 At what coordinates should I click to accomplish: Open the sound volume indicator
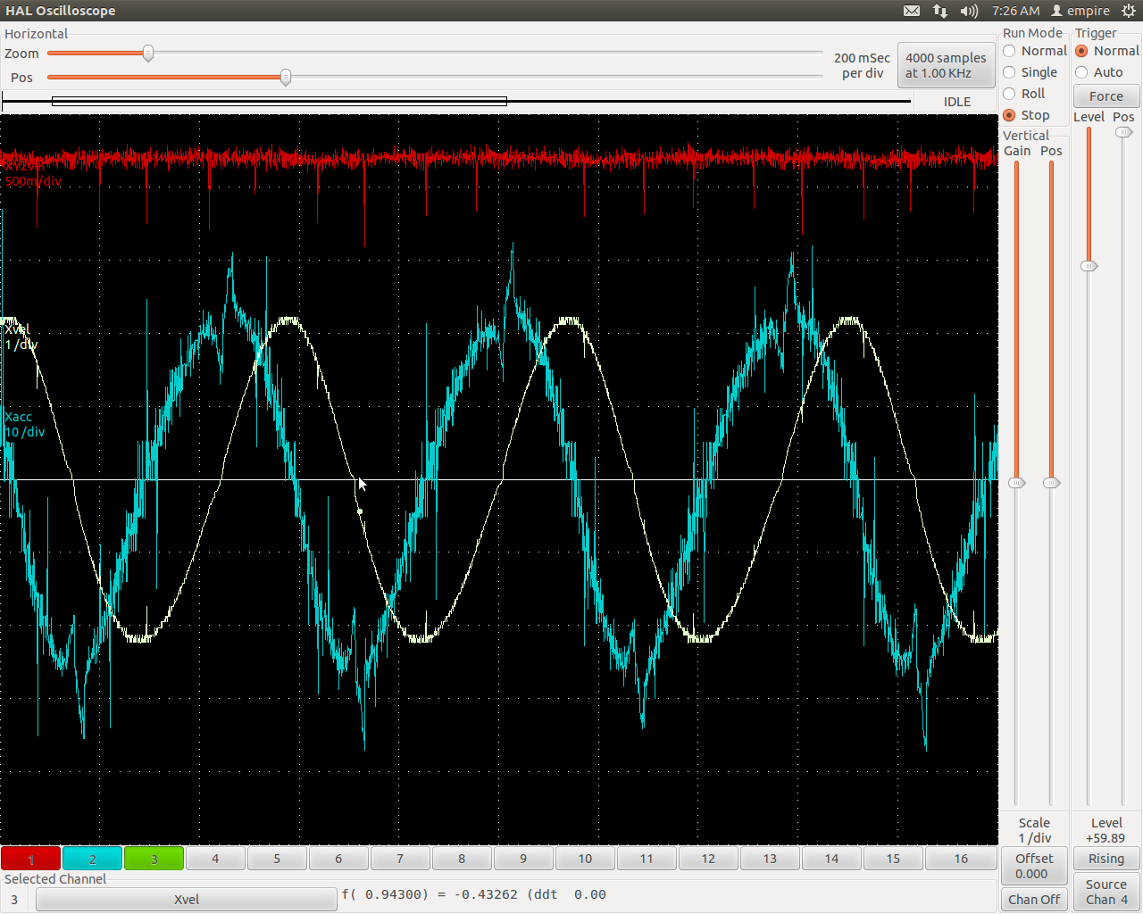[969, 11]
